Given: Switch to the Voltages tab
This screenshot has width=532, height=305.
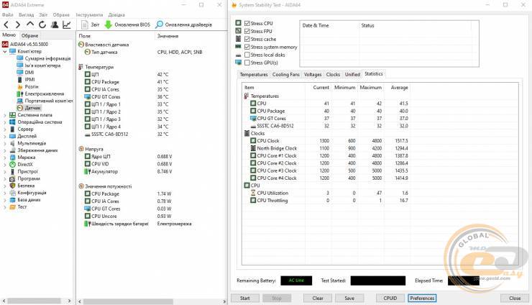Looking at the screenshot, I should click(313, 74).
